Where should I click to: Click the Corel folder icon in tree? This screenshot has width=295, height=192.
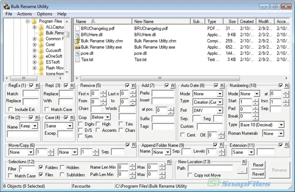tap(41, 44)
